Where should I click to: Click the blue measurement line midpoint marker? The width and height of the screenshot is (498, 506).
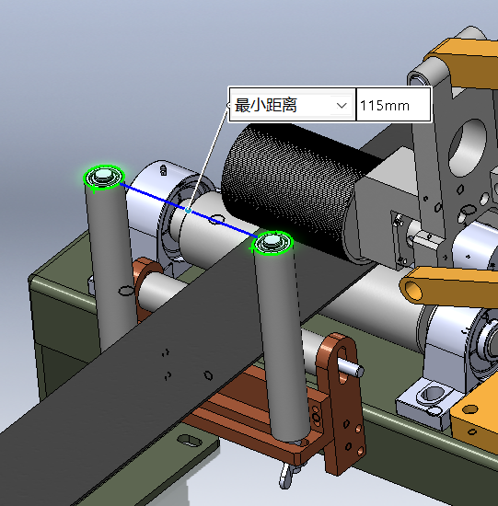click(189, 211)
